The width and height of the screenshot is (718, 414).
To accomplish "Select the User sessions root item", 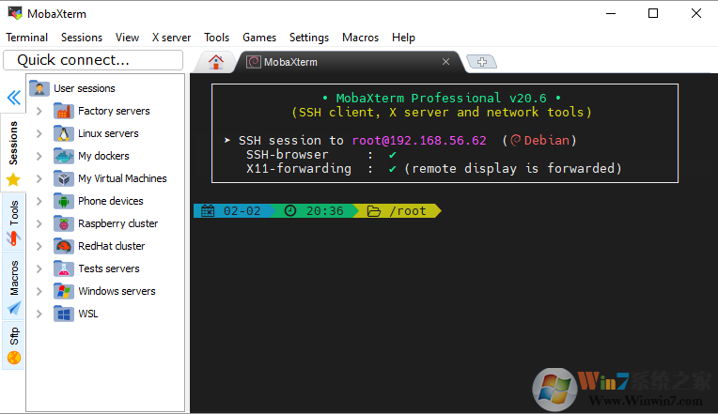I will pos(84,88).
